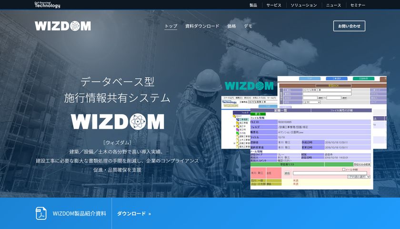This screenshot has width=400, height=229.
Task: Click the Out-Sourcing Technology logo in top bar
Action: 48,5
